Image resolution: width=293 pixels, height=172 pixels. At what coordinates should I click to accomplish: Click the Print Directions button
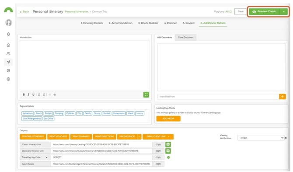[x=105, y=137]
